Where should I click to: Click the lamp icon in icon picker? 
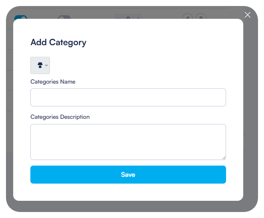point(40,65)
